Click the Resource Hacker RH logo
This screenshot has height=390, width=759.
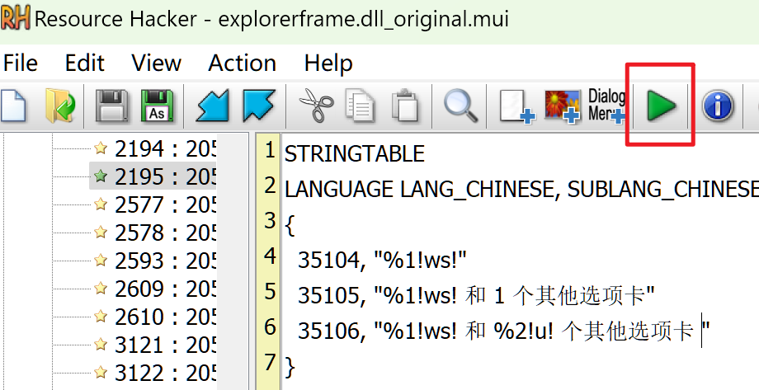(x=15, y=18)
